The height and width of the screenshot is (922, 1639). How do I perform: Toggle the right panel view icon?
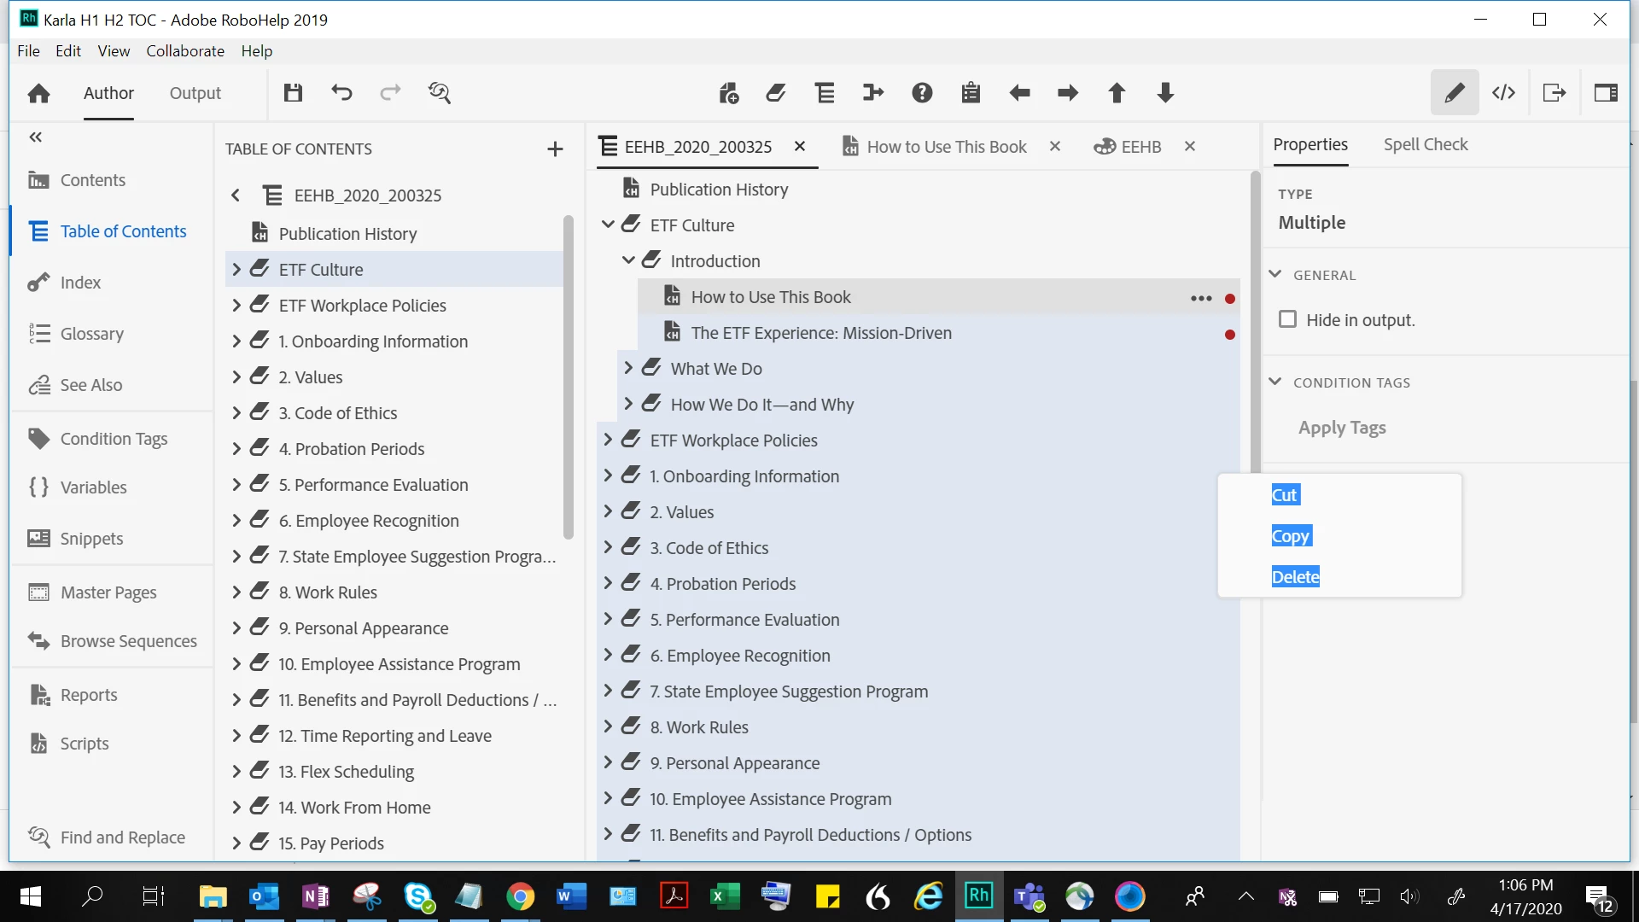tap(1606, 93)
